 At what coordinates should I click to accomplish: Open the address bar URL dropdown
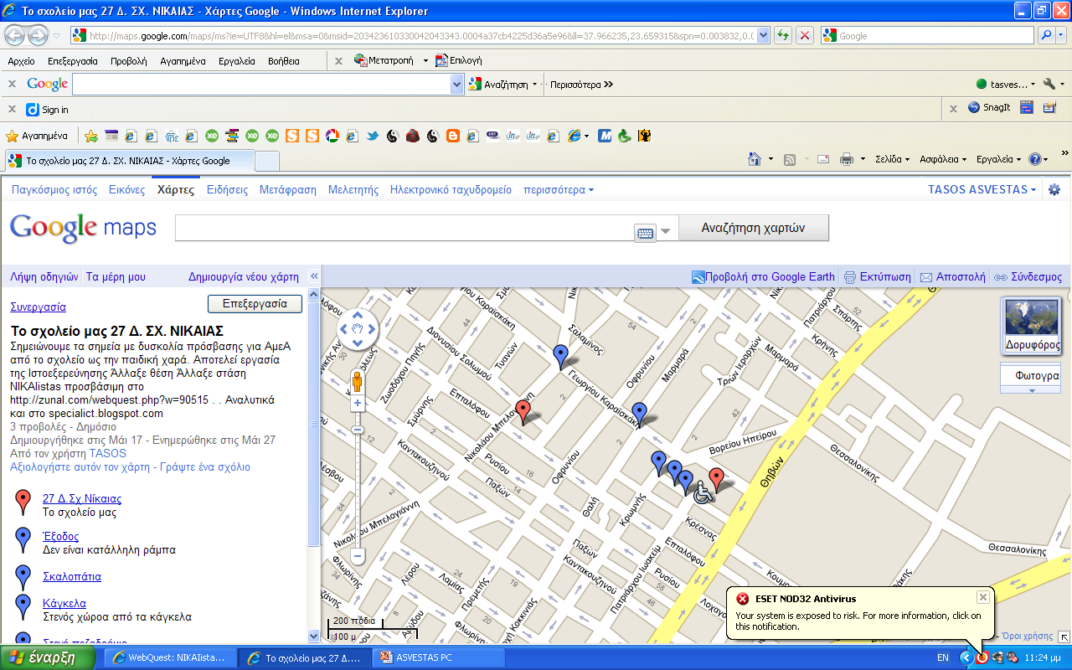762,36
